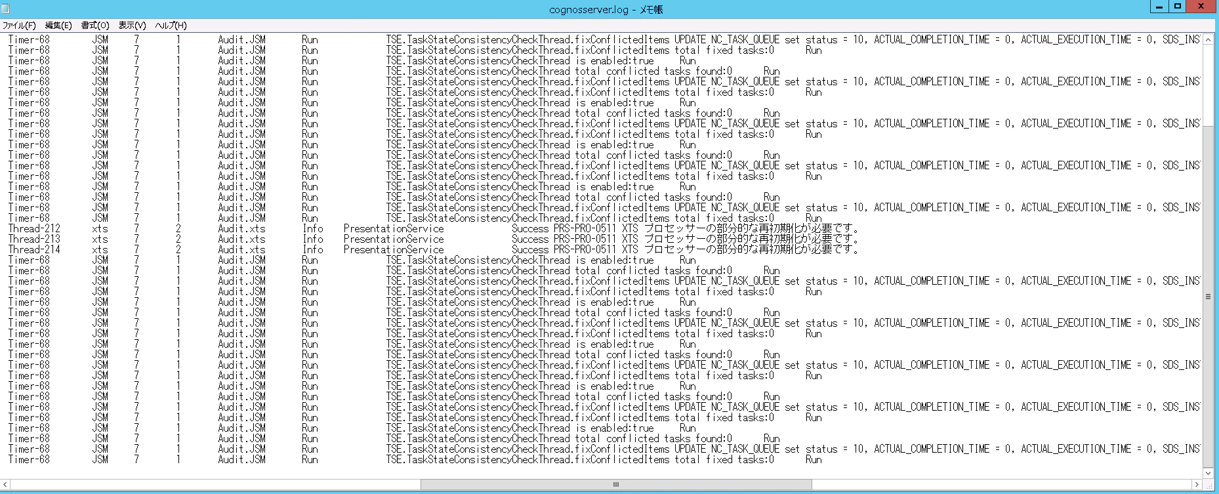Open the 表示(V) menu
This screenshot has height=494, width=1219.
tap(132, 26)
